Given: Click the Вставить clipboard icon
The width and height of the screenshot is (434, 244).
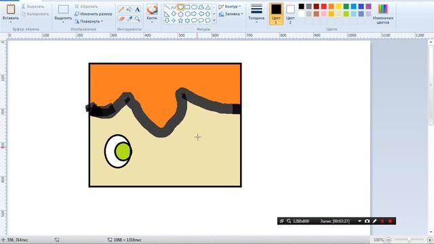Looking at the screenshot, I should tap(11, 9).
